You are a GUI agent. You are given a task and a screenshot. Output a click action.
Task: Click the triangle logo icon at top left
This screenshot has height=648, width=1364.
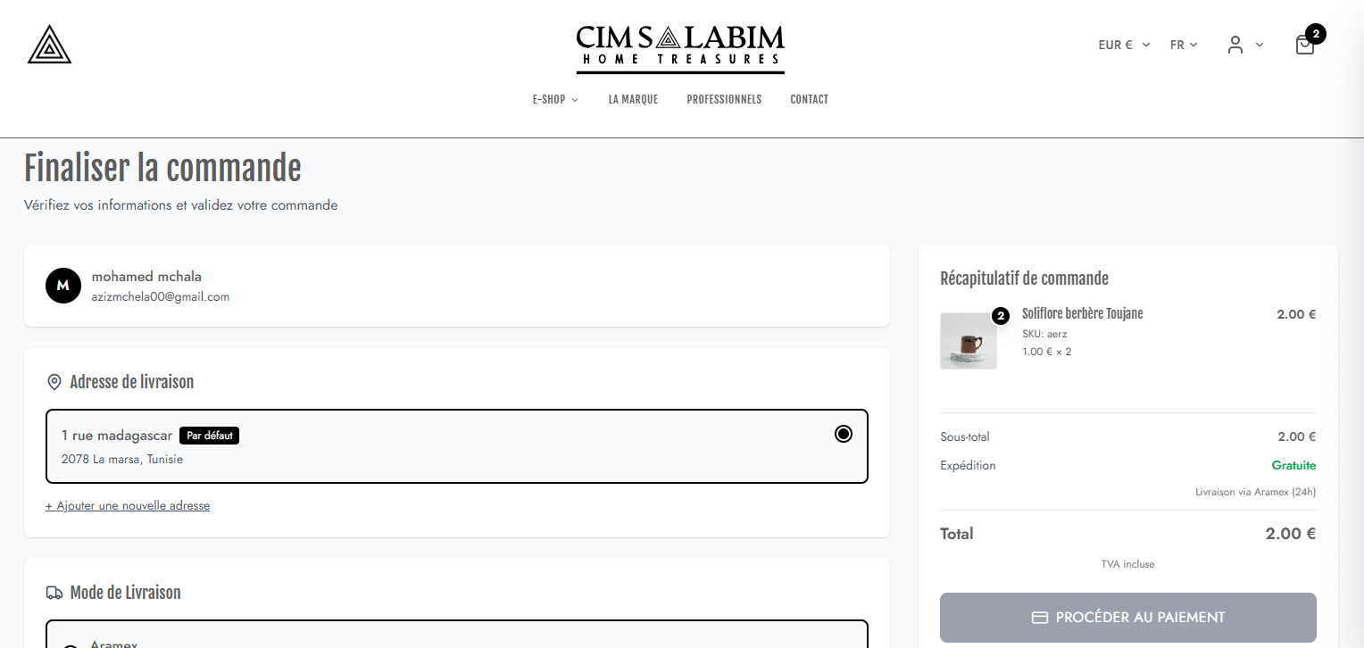49,45
